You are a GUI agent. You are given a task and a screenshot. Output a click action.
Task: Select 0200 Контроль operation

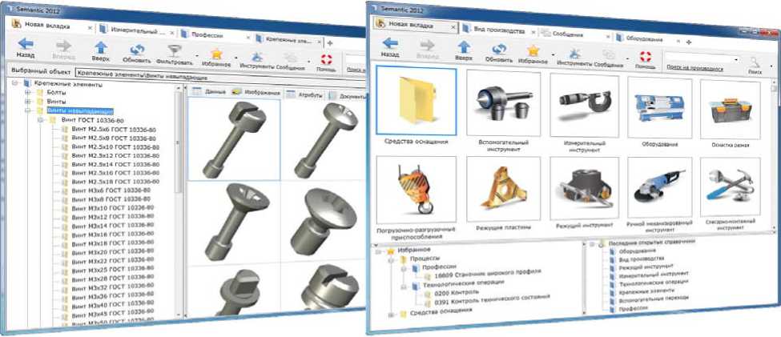pyautogui.click(x=457, y=293)
